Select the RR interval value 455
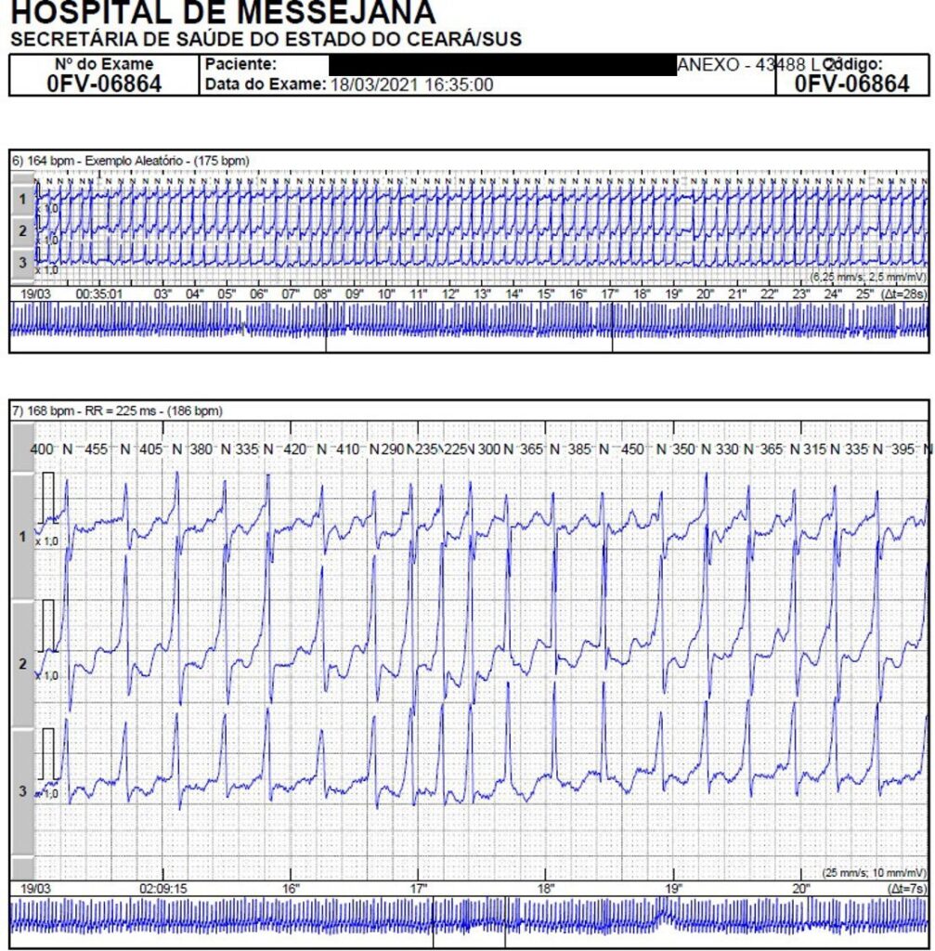The image size is (935, 951). 97,449
